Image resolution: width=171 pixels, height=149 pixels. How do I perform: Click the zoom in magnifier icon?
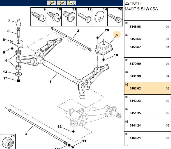[x=52, y=3]
